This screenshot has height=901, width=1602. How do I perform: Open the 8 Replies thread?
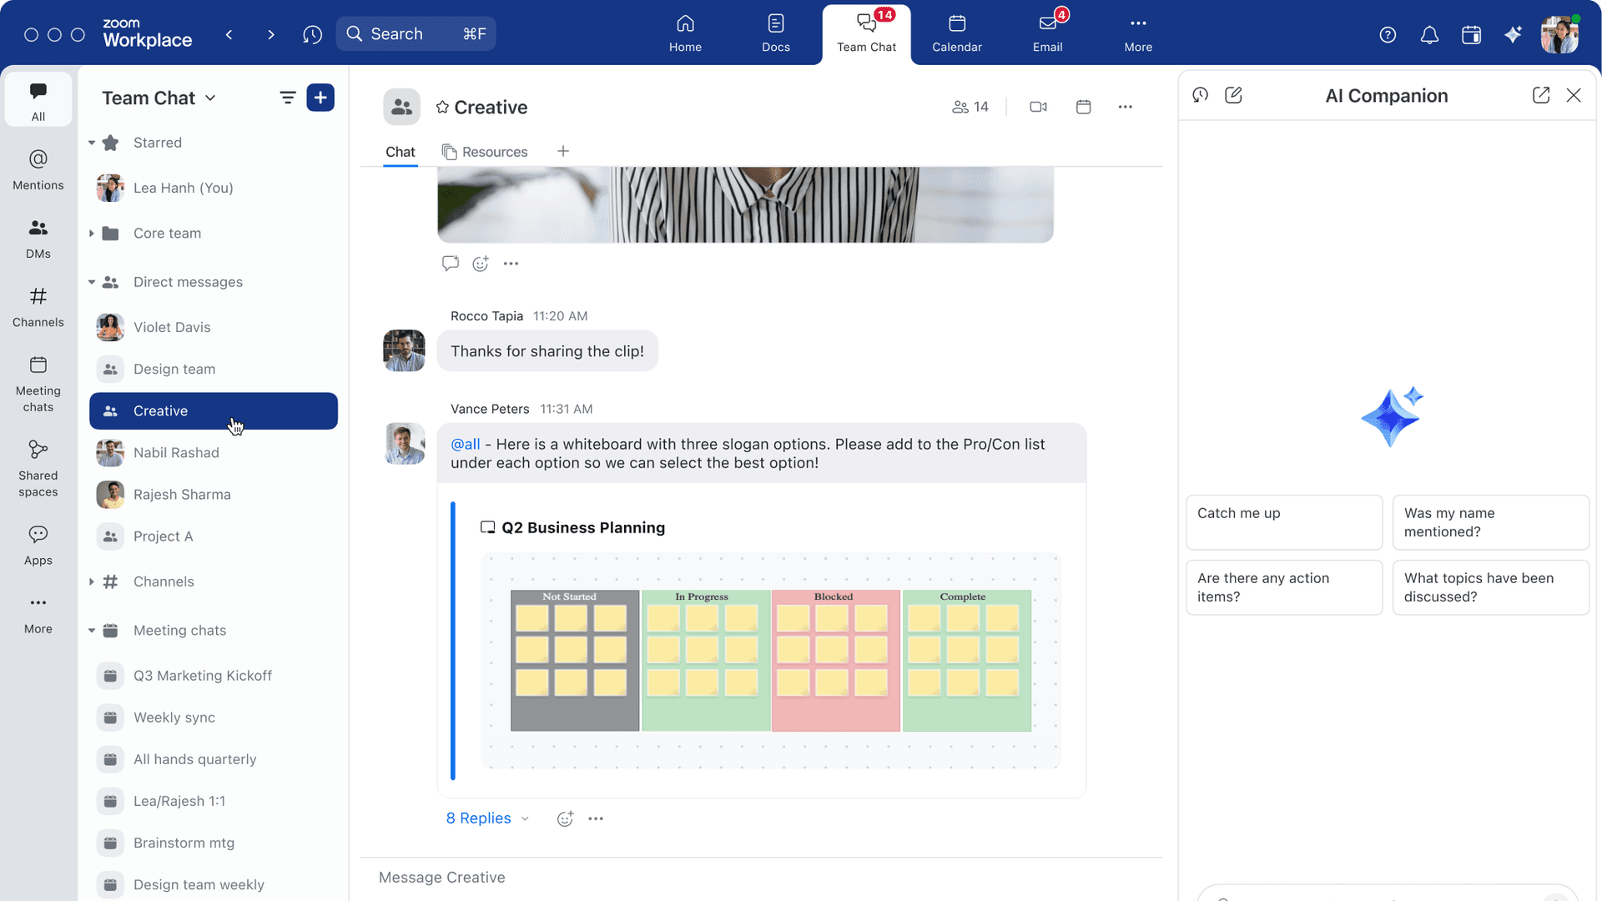pos(478,818)
